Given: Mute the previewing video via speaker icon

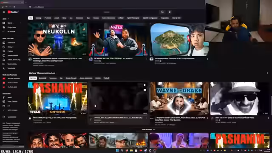Looking at the screenshot, I should coord(144,85).
